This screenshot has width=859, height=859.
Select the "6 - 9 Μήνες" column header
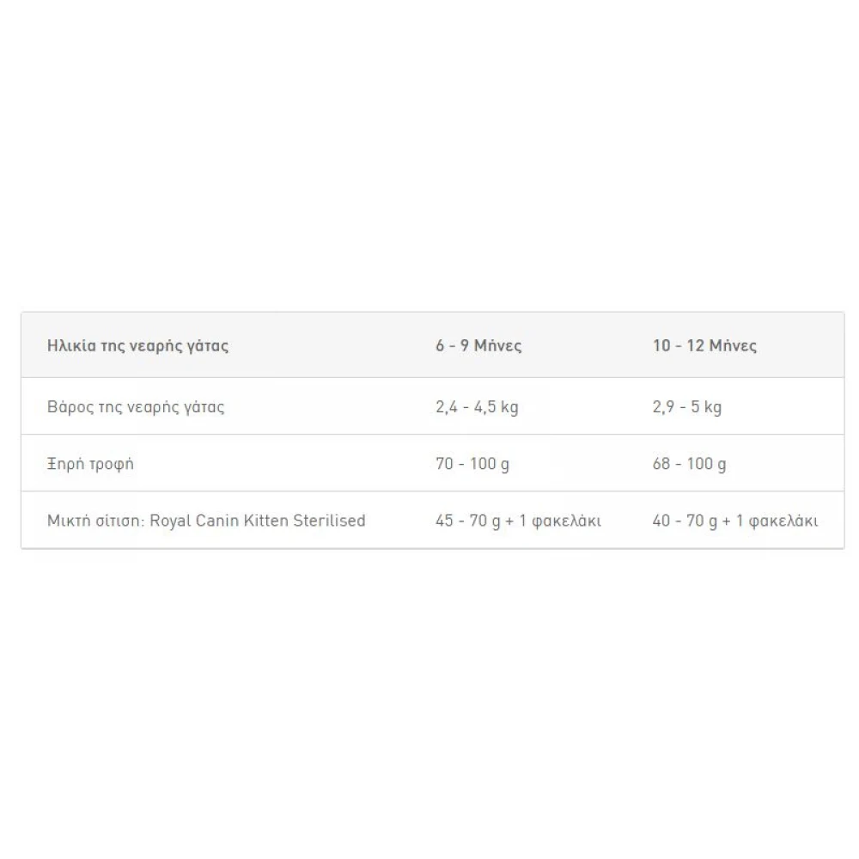[x=478, y=346]
